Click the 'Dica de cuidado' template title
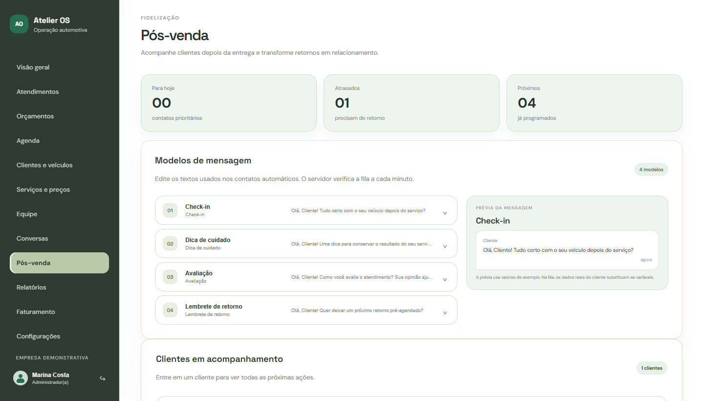Viewport: 704px width, 401px height. coord(208,240)
